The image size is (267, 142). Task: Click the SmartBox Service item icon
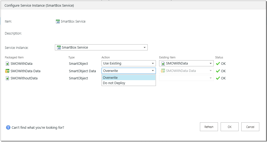pyautogui.click(x=58, y=21)
